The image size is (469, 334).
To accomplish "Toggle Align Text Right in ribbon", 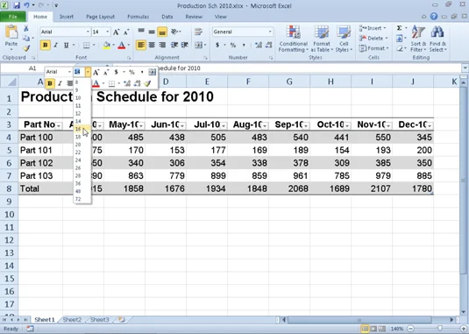I will (x=162, y=46).
